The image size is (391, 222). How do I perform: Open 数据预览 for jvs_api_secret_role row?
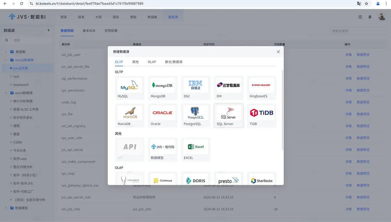click(363, 197)
